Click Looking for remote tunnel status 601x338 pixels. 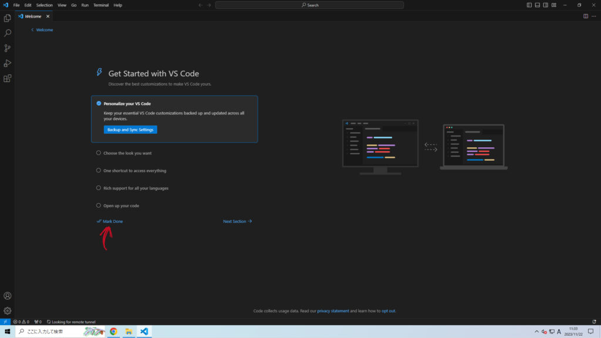click(71, 322)
